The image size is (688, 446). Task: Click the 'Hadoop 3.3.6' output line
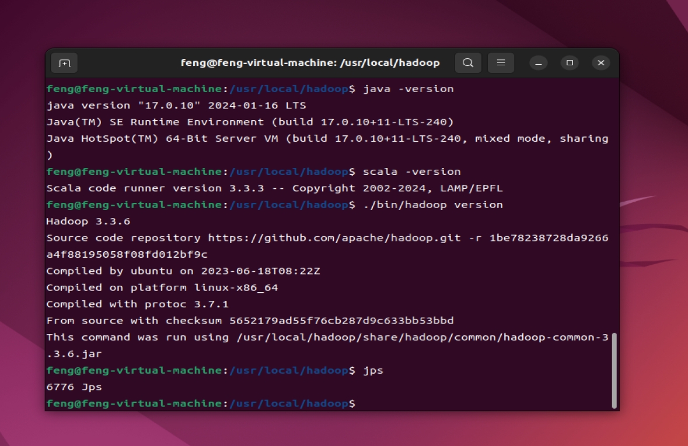pos(89,222)
